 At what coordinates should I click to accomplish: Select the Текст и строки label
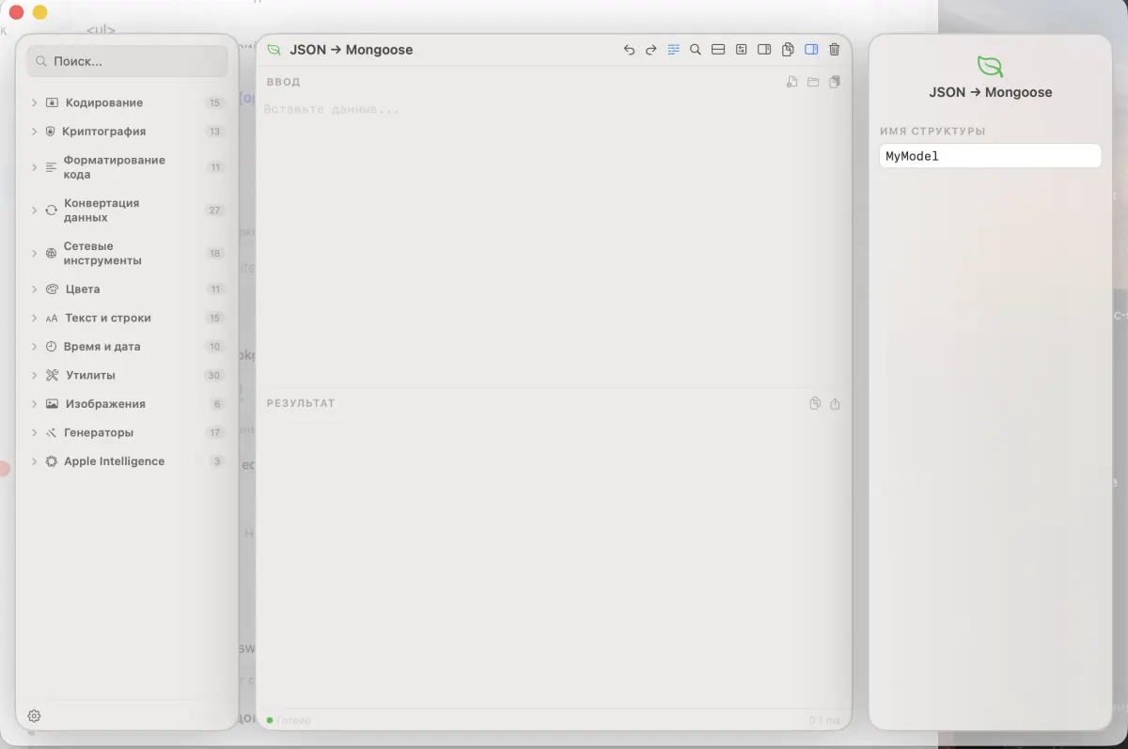click(x=108, y=318)
